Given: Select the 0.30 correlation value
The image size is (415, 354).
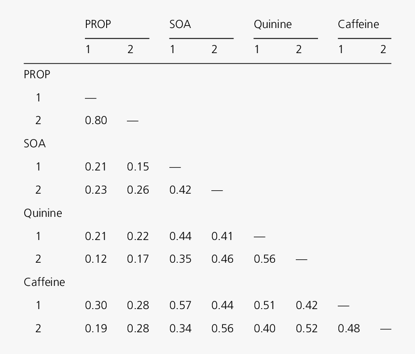Looking at the screenshot, I should click(x=96, y=305).
